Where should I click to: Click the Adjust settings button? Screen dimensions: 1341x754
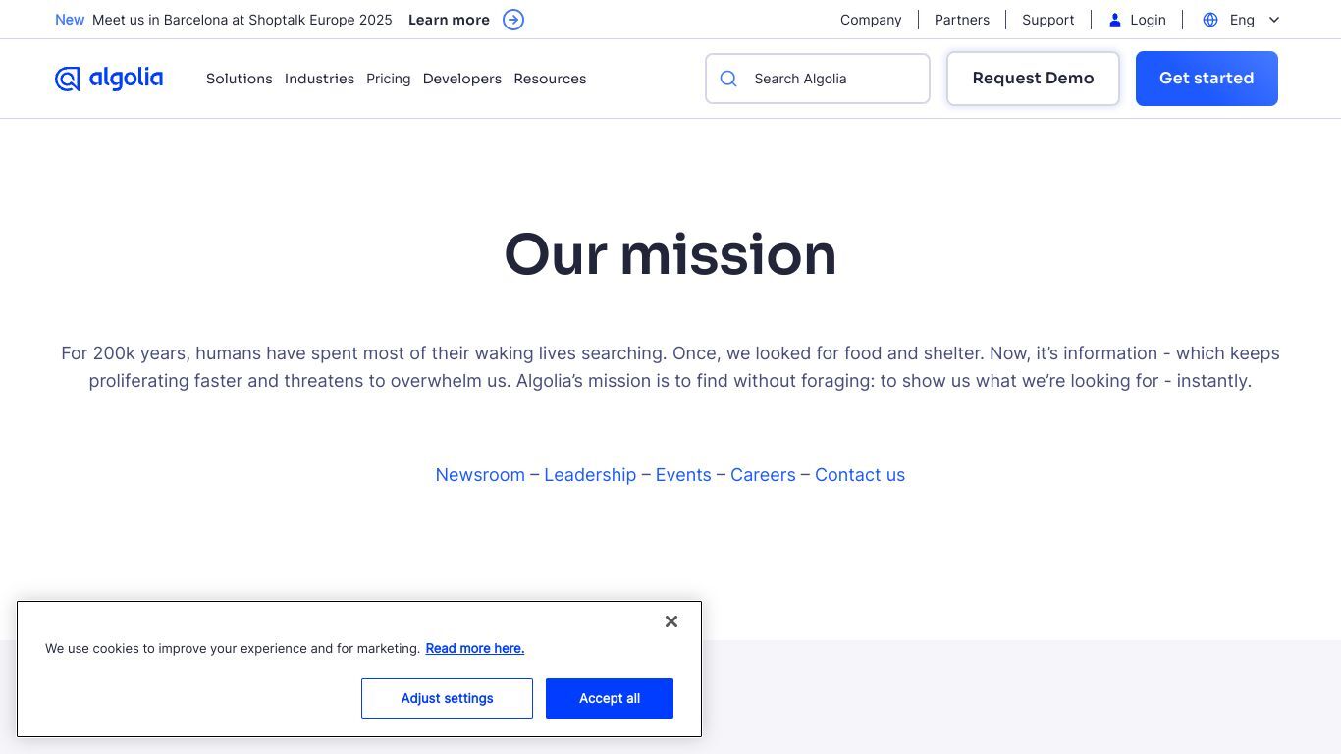pos(447,698)
